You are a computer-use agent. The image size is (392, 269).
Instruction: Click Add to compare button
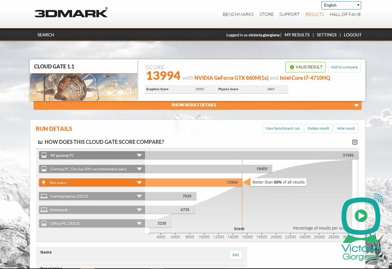[344, 67]
